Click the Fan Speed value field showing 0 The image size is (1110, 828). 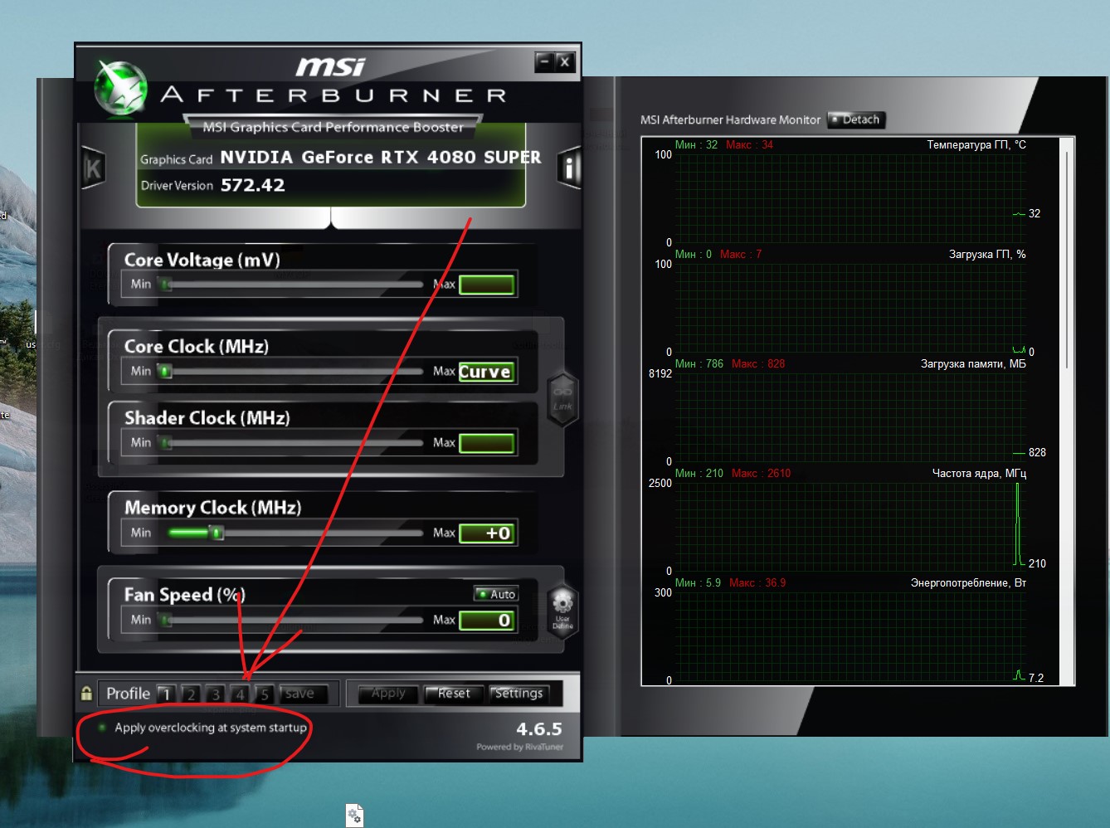click(487, 621)
